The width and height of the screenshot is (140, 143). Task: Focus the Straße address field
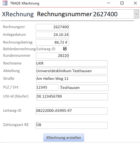coord(72,79)
